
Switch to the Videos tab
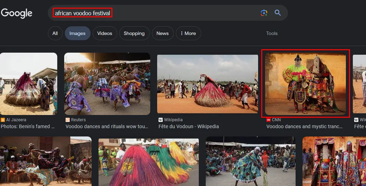(x=104, y=33)
